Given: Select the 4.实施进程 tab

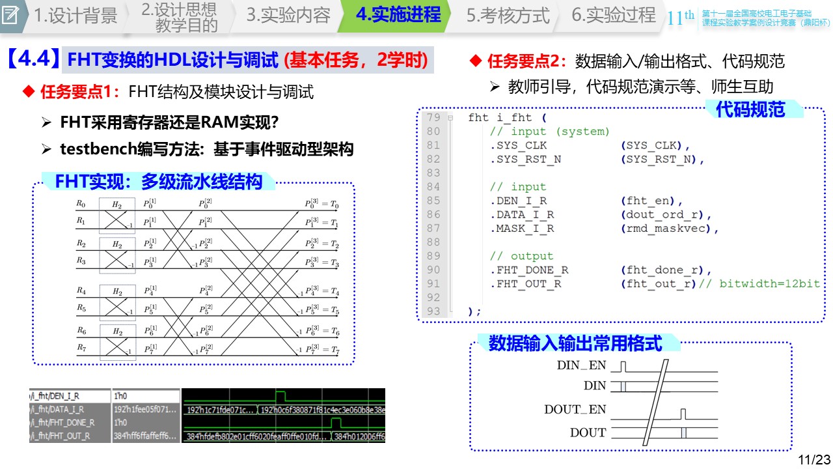Looking at the screenshot, I should (398, 15).
